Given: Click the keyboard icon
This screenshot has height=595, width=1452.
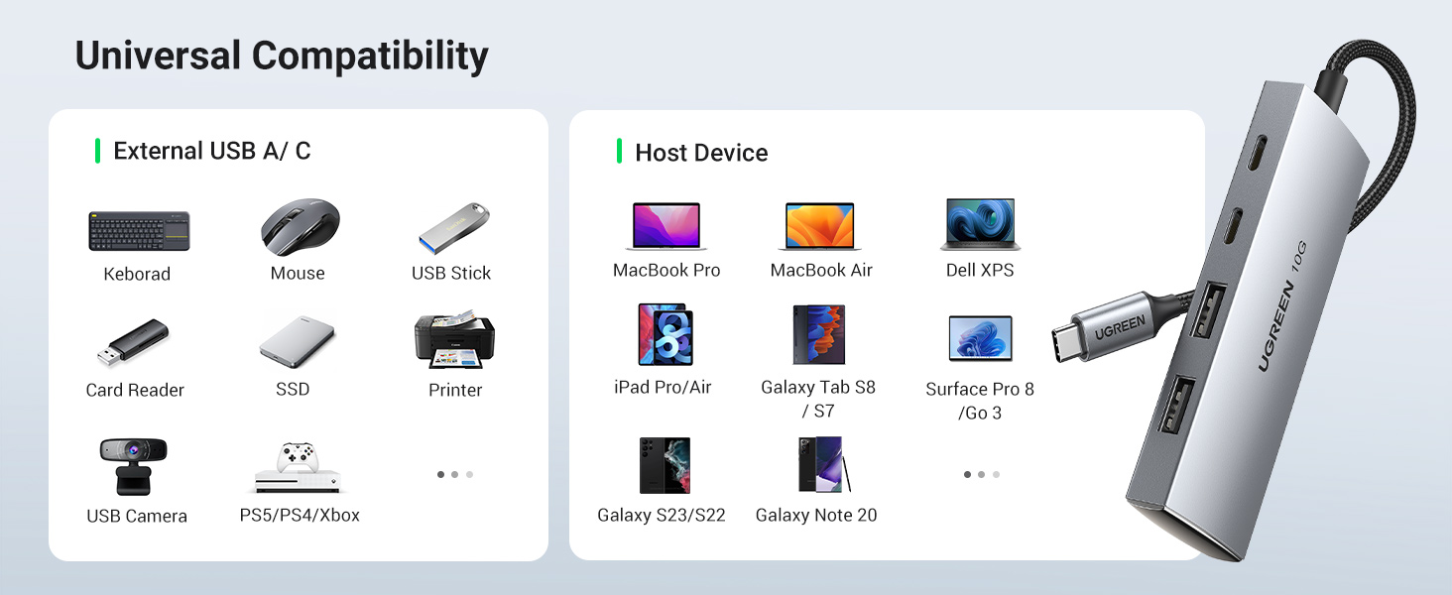Looking at the screenshot, I should pos(139,231).
